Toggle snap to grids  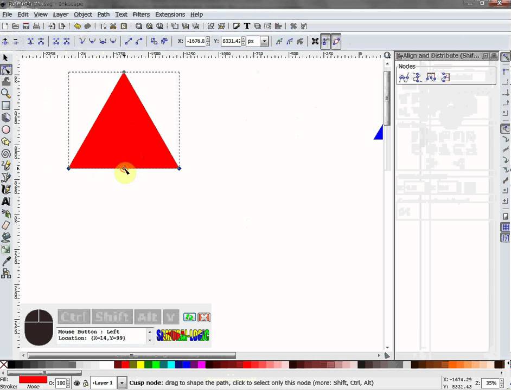[x=505, y=227]
